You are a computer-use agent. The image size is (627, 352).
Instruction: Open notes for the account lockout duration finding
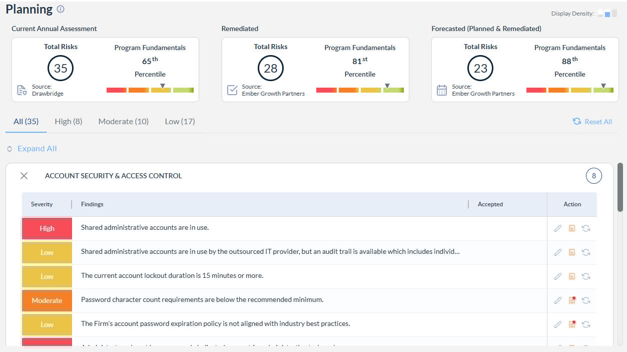coord(572,276)
